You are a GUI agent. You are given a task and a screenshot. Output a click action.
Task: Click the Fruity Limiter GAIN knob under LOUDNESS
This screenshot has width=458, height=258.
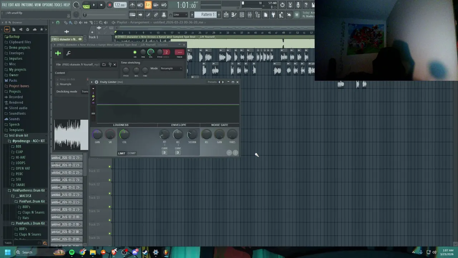(x=97, y=134)
